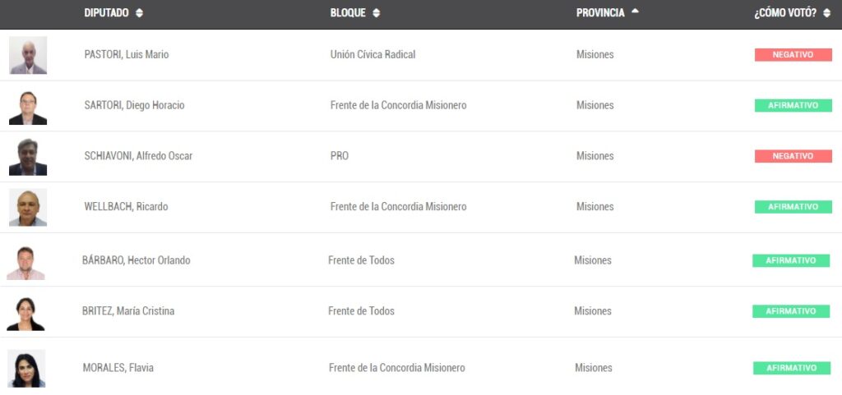Open photo of Luis Mario Pastori
Screen dimensions: 842x395
(28, 55)
